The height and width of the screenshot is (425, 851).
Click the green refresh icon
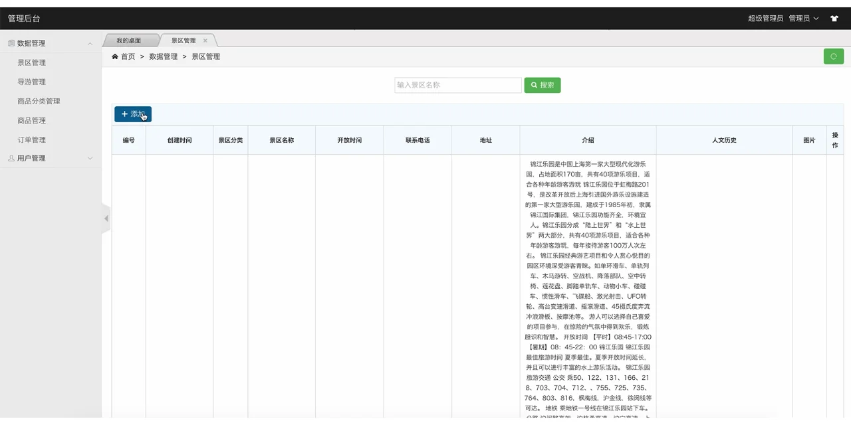[x=833, y=56]
